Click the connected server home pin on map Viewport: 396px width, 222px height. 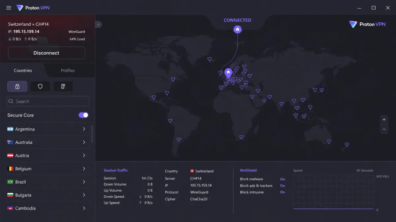point(228,72)
